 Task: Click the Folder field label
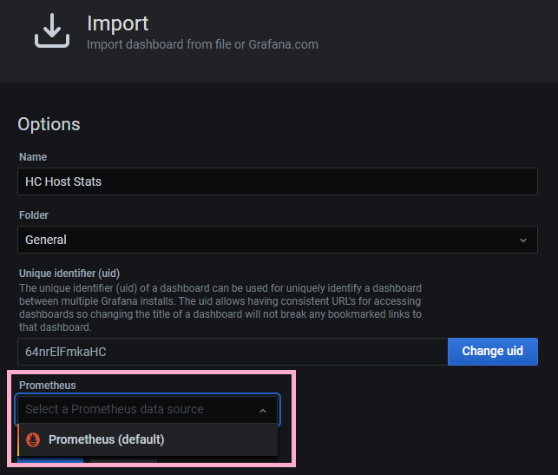click(34, 214)
